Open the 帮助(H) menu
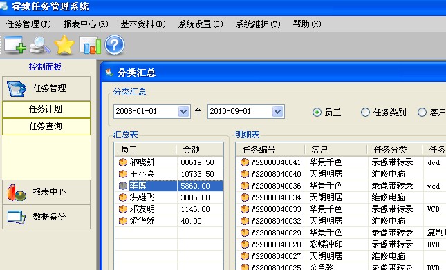446x270 pixels. [x=307, y=24]
